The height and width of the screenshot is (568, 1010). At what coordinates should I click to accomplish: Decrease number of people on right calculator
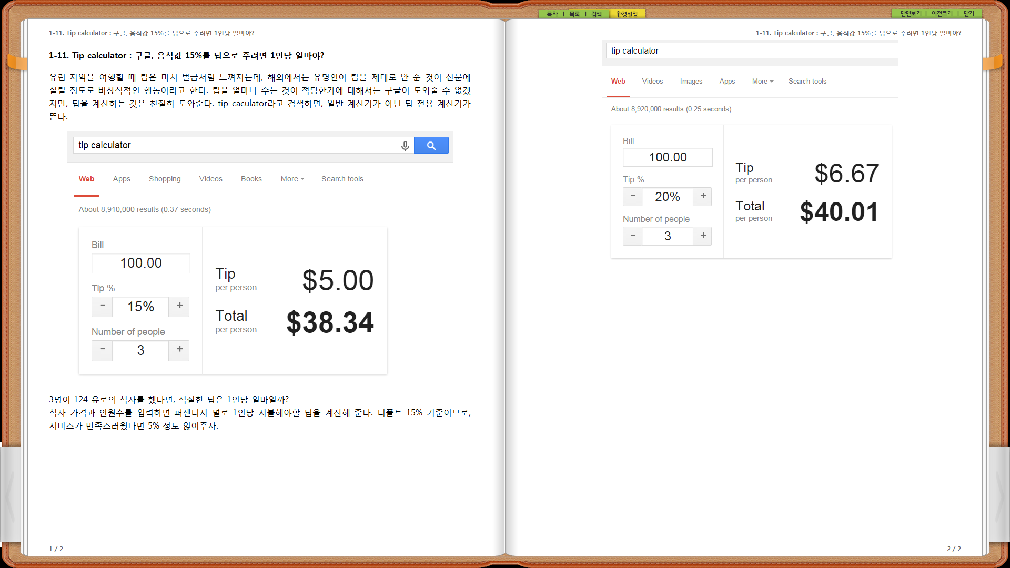(x=633, y=236)
